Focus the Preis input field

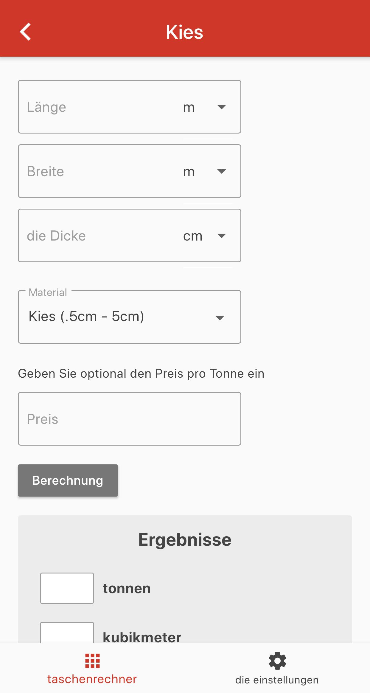(x=130, y=419)
